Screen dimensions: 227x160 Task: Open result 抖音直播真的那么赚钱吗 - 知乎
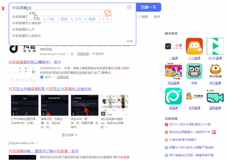pos(35,62)
